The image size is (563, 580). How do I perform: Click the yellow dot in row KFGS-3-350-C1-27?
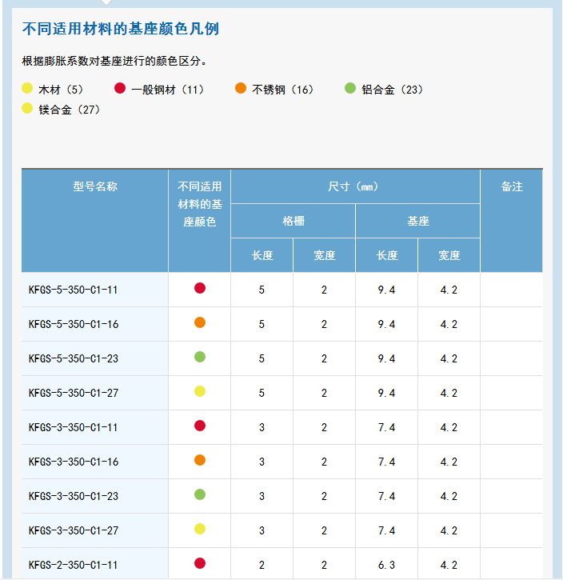pyautogui.click(x=200, y=529)
